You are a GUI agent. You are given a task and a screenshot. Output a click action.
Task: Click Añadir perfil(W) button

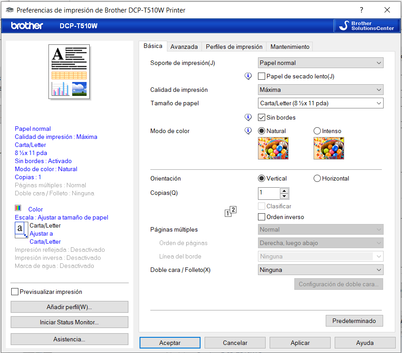70,307
